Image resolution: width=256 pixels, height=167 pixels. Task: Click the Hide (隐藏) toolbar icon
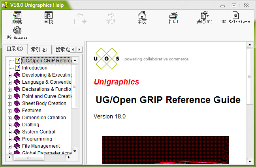(17, 15)
